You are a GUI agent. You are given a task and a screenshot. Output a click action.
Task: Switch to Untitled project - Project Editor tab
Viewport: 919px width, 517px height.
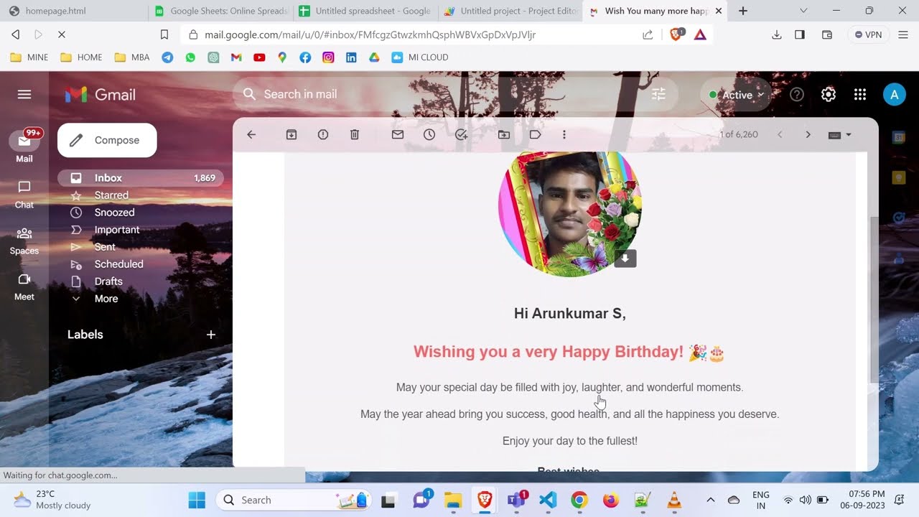point(510,11)
